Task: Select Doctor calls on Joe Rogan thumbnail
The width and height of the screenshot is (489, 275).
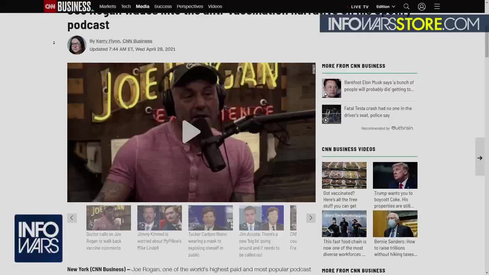Action: point(108,218)
